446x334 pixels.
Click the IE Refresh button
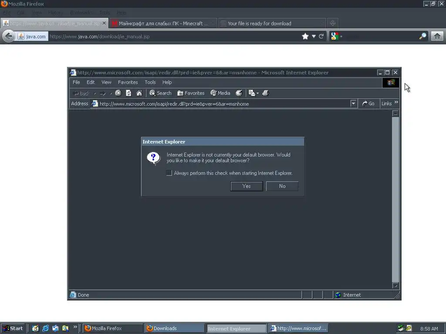click(128, 93)
